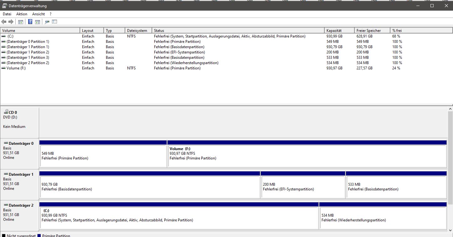Click the Datenträger 1 label panel
453x237 pixels.
[x=20, y=185]
